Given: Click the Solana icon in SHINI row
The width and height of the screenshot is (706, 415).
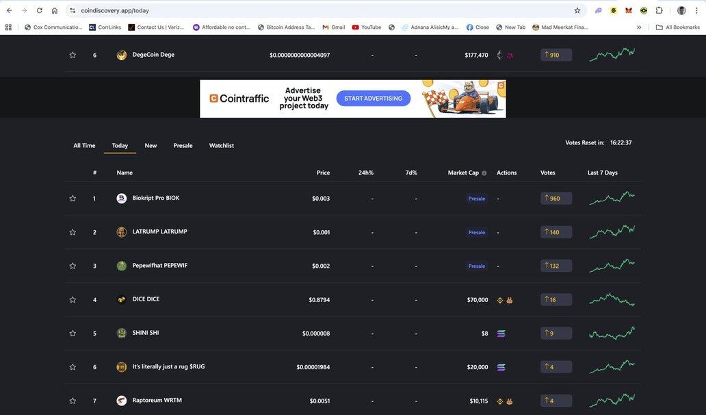Looking at the screenshot, I should click(x=501, y=334).
